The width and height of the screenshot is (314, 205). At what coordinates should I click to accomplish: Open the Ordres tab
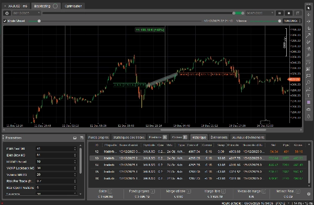(x=180, y=137)
